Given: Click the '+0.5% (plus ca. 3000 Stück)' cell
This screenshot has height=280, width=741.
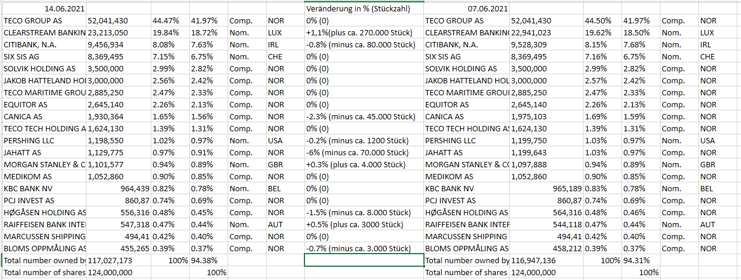Looking at the screenshot, I should click(364, 224).
